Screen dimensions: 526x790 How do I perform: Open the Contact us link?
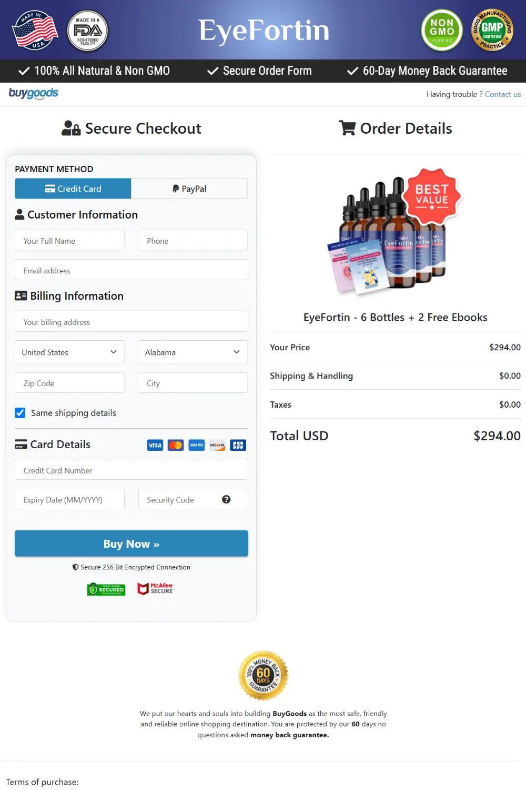503,94
